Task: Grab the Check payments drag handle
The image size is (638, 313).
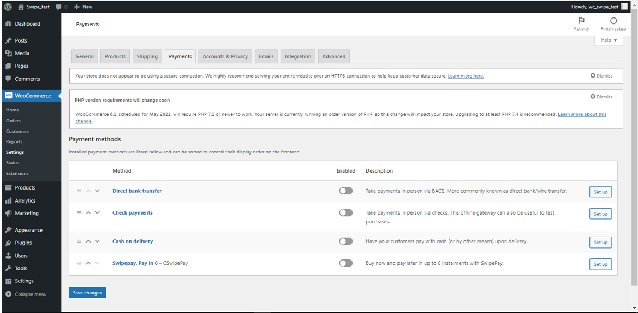Action: click(x=79, y=213)
